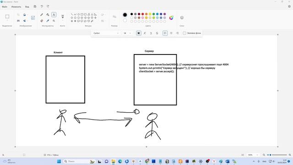Screen dimensions: 293x165
Task: Open File Explorer from the taskbar
Action: pos(113,161)
